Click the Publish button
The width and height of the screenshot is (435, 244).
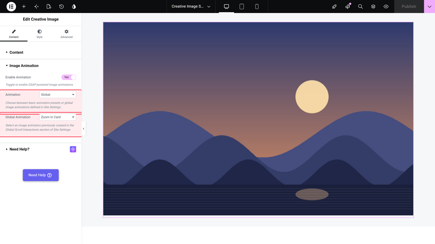coord(409,7)
